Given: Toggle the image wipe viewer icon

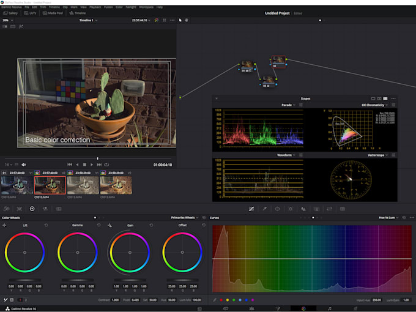Looking at the screenshot, I should [5, 26].
